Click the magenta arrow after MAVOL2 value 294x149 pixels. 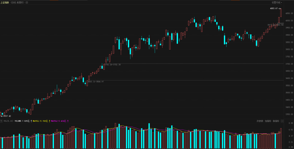point(68,121)
